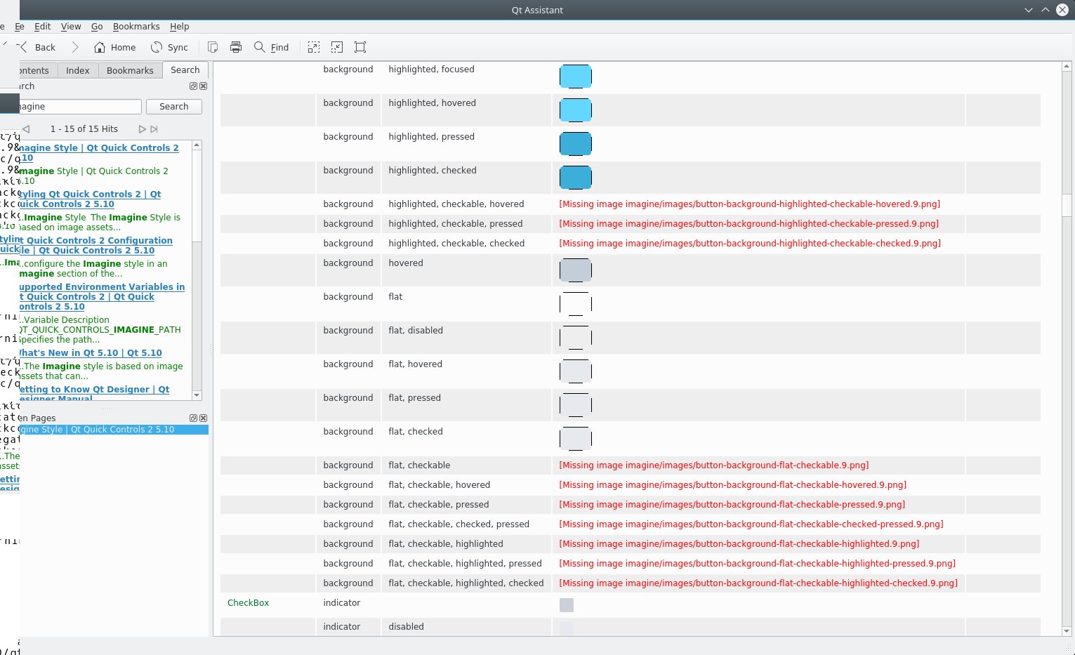Click the Zoom out toolbar icon
Image resolution: width=1075 pixels, height=655 pixels.
pos(337,47)
